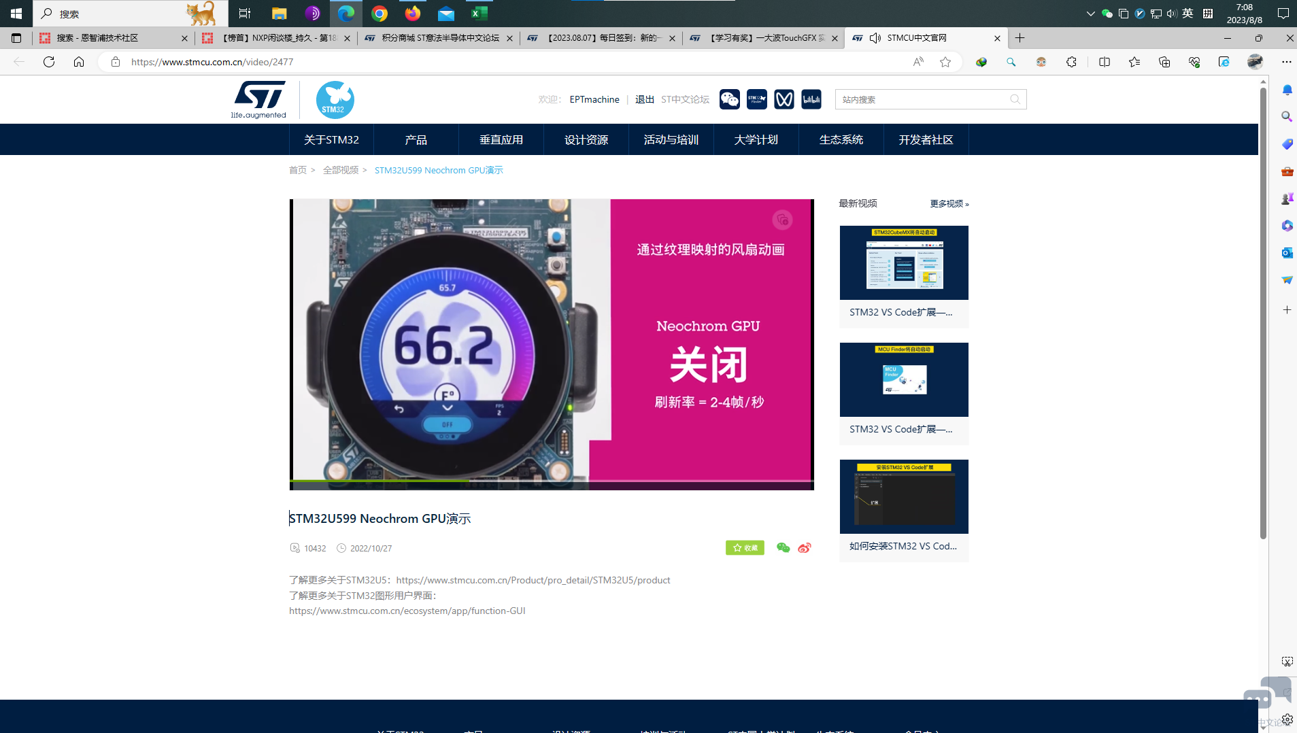Open the STM32CubeMX video thumbnail
Image resolution: width=1297 pixels, height=733 pixels.
(904, 262)
